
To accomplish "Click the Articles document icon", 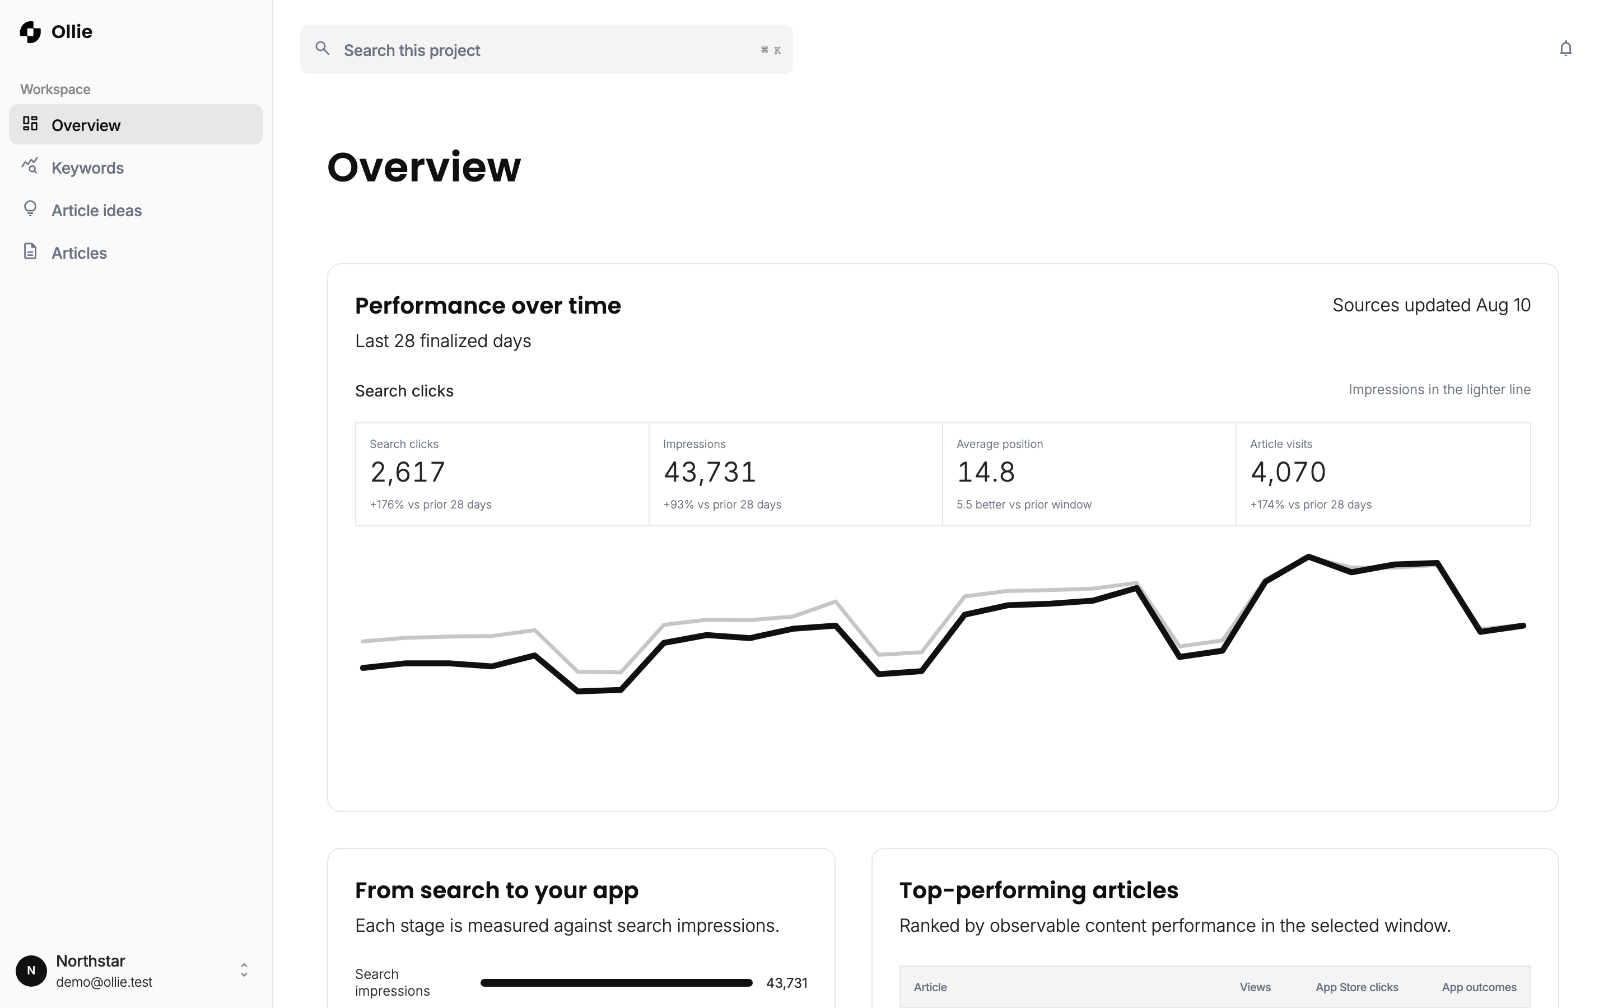I will pyautogui.click(x=30, y=251).
